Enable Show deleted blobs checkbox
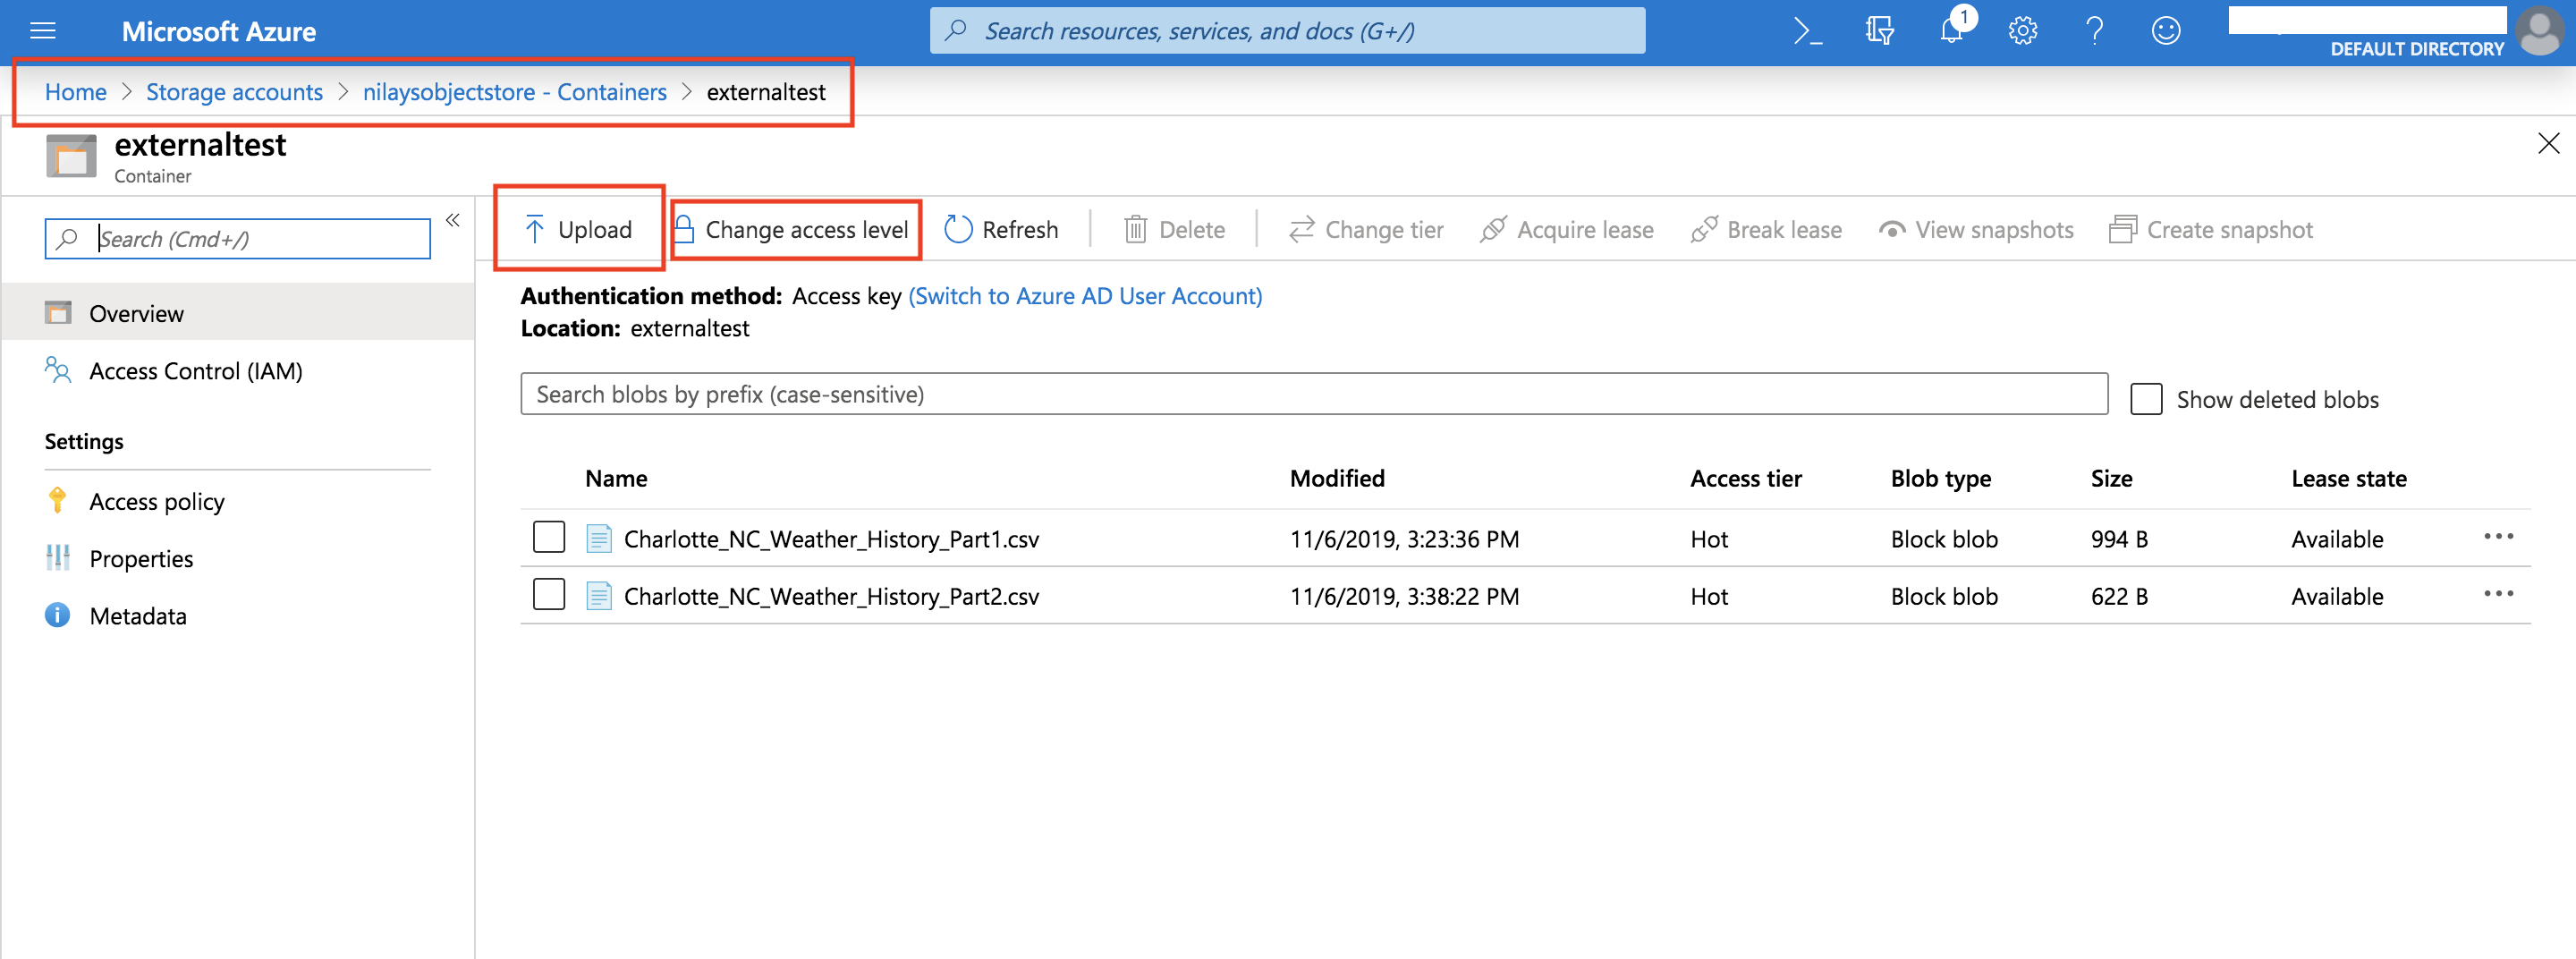The width and height of the screenshot is (2576, 959). [2146, 399]
